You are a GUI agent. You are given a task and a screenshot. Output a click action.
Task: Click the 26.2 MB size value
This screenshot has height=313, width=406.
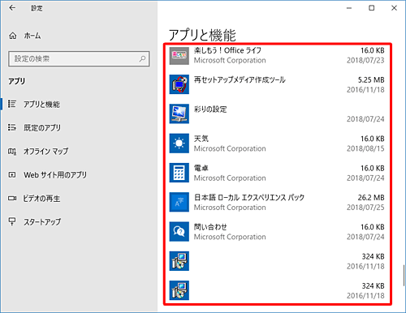[x=371, y=198]
